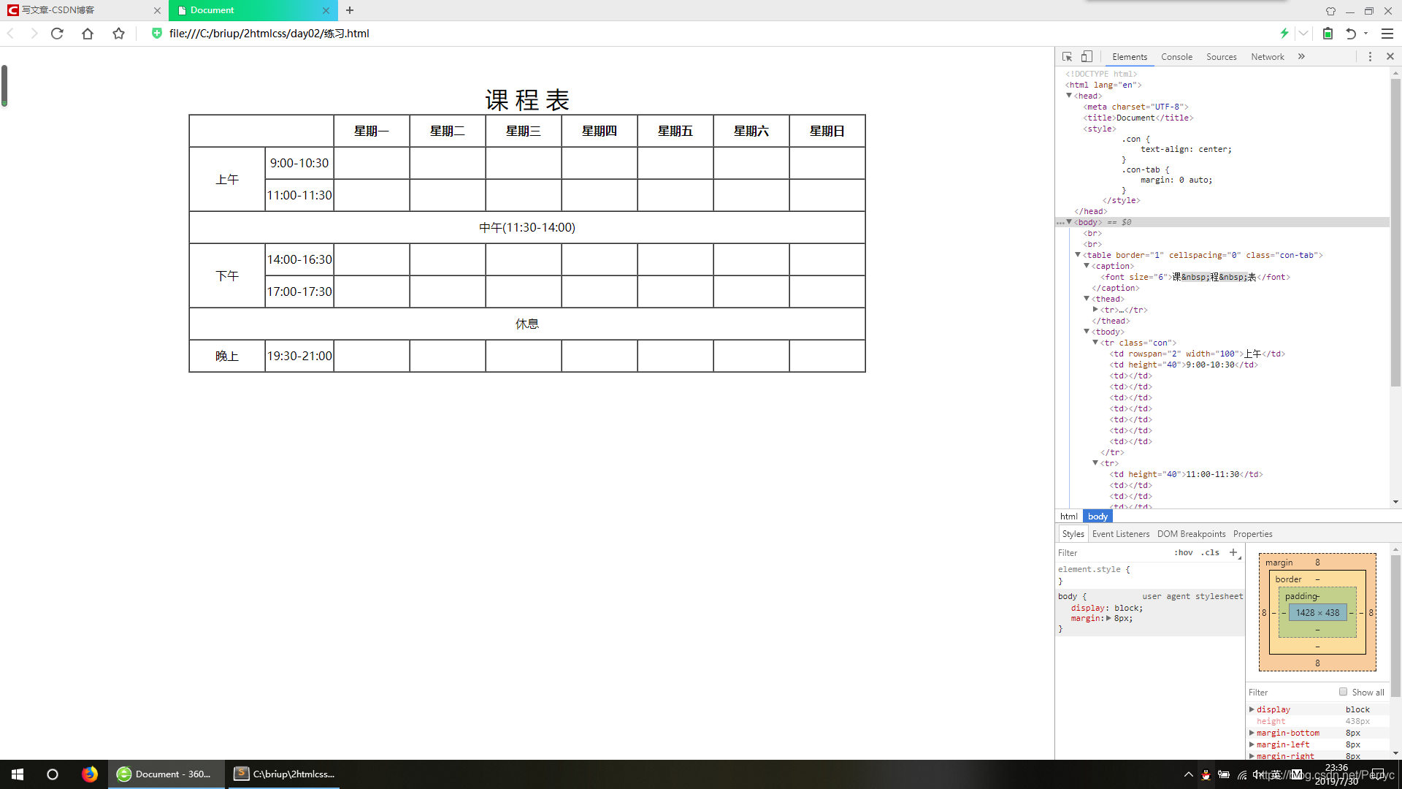Launch Firefox from the taskbar
This screenshot has height=789, width=1402.
click(89, 774)
